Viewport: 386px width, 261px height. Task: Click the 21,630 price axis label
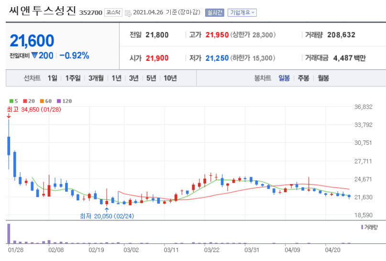(364, 197)
